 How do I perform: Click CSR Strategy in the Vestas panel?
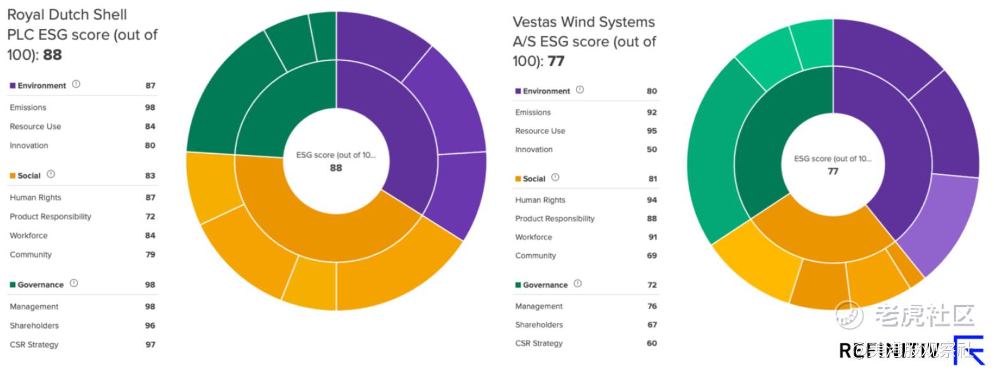(539, 343)
